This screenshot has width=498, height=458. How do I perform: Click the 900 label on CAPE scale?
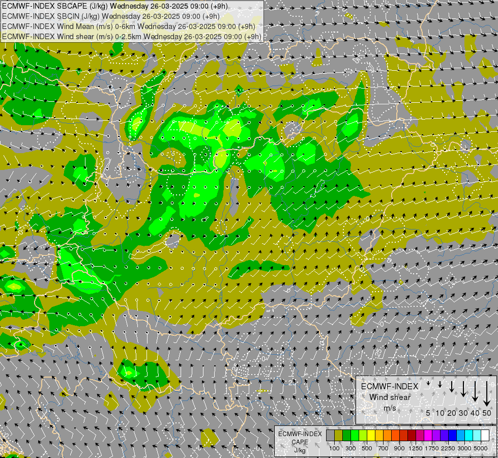(x=399, y=449)
